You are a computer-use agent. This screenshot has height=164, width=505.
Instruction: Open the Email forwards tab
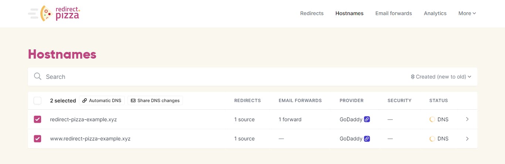point(393,13)
